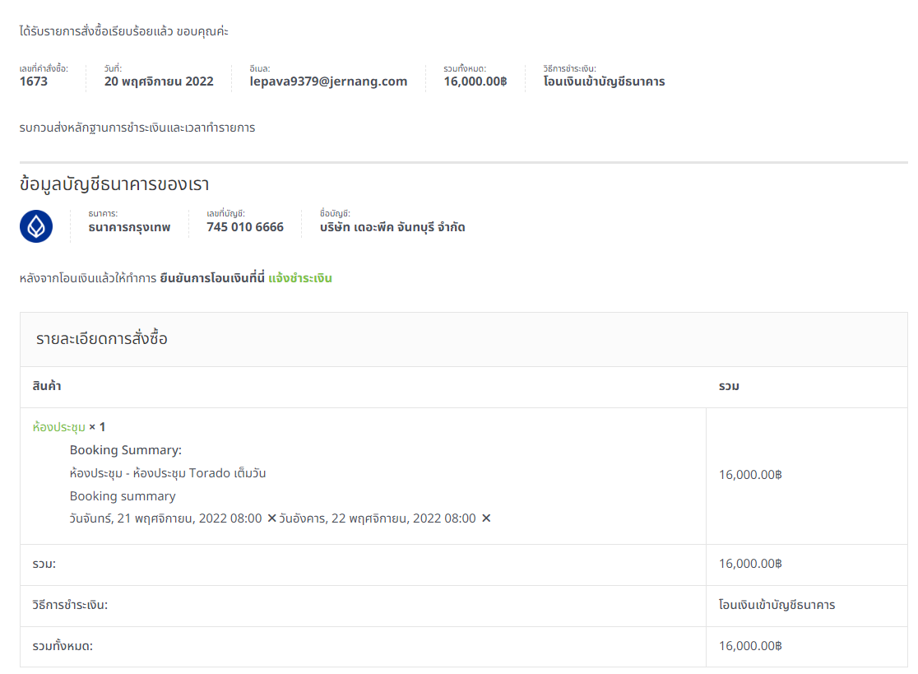
Task: Click order number 1673
Action: coord(34,81)
